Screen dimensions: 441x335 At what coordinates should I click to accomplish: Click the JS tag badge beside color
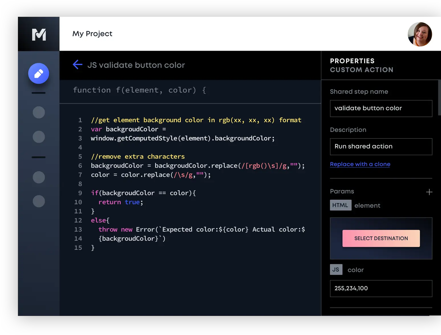tap(336, 269)
